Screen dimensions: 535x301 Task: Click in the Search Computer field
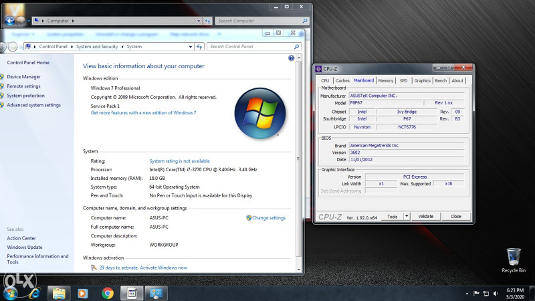[x=259, y=21]
